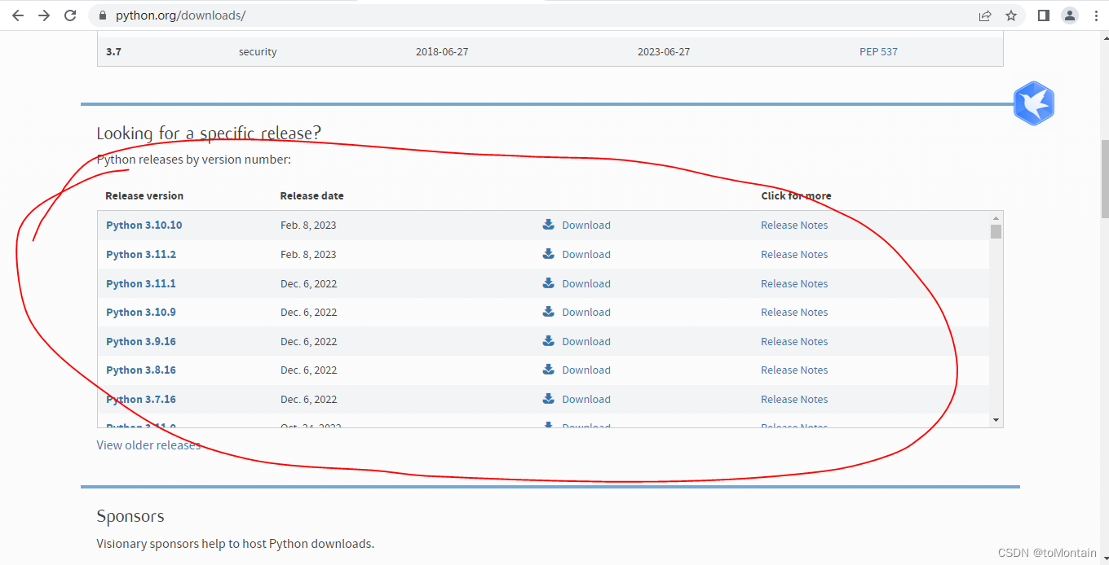Open the Python 3.11.2 release page
Screen dimensions: 1109x565
tap(141, 254)
